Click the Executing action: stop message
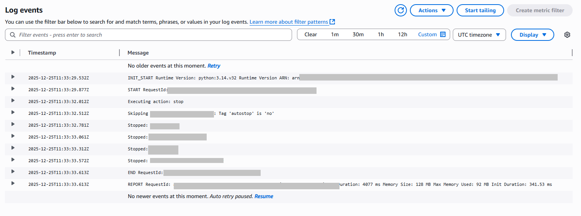 156,102
